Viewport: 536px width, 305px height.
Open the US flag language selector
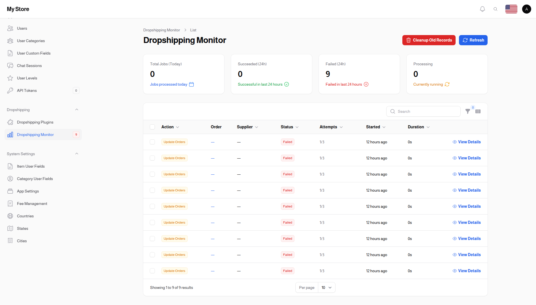click(511, 9)
